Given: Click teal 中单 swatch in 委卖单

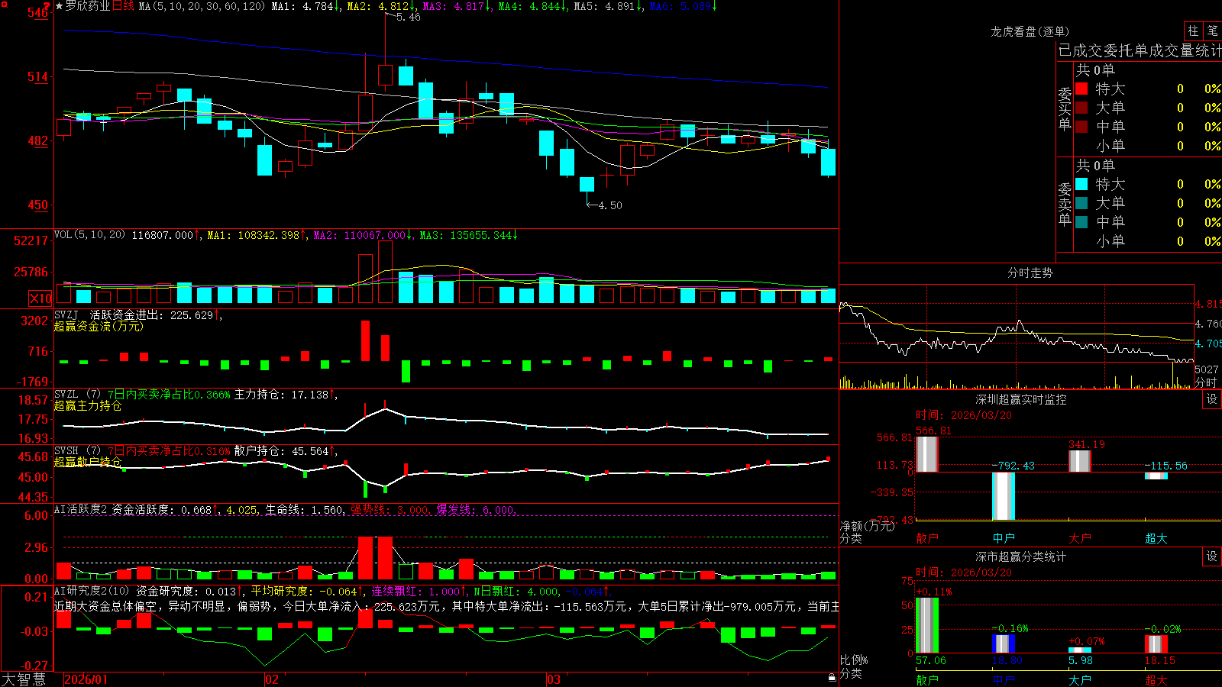Looking at the screenshot, I should 1081,222.
